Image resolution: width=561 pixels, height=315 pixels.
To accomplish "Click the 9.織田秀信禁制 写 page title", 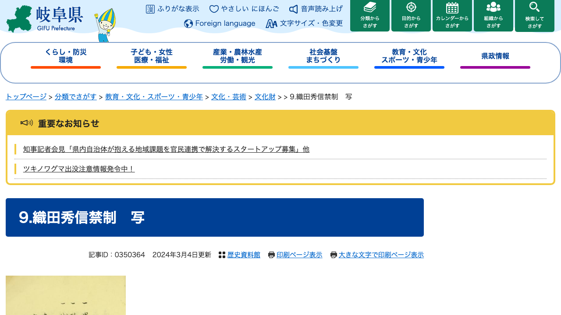I will click(82, 217).
